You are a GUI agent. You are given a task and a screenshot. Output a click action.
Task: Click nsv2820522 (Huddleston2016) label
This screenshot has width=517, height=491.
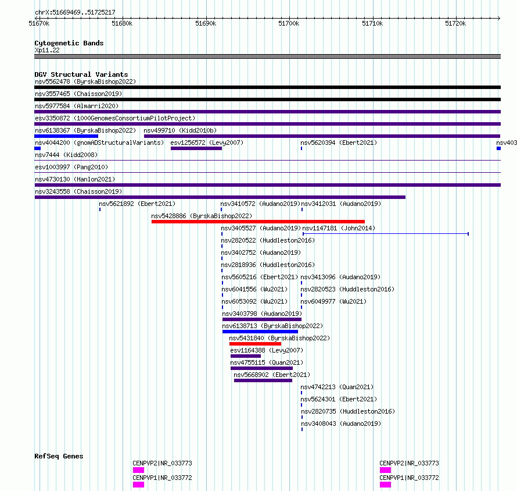[x=268, y=240]
